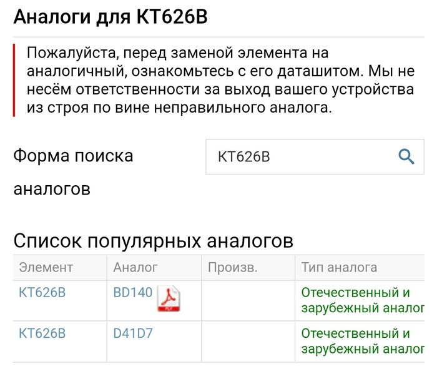Viewport: 437px width, 376px height.
Task: Click the Список популярных аналогов heading
Action: click(x=154, y=240)
